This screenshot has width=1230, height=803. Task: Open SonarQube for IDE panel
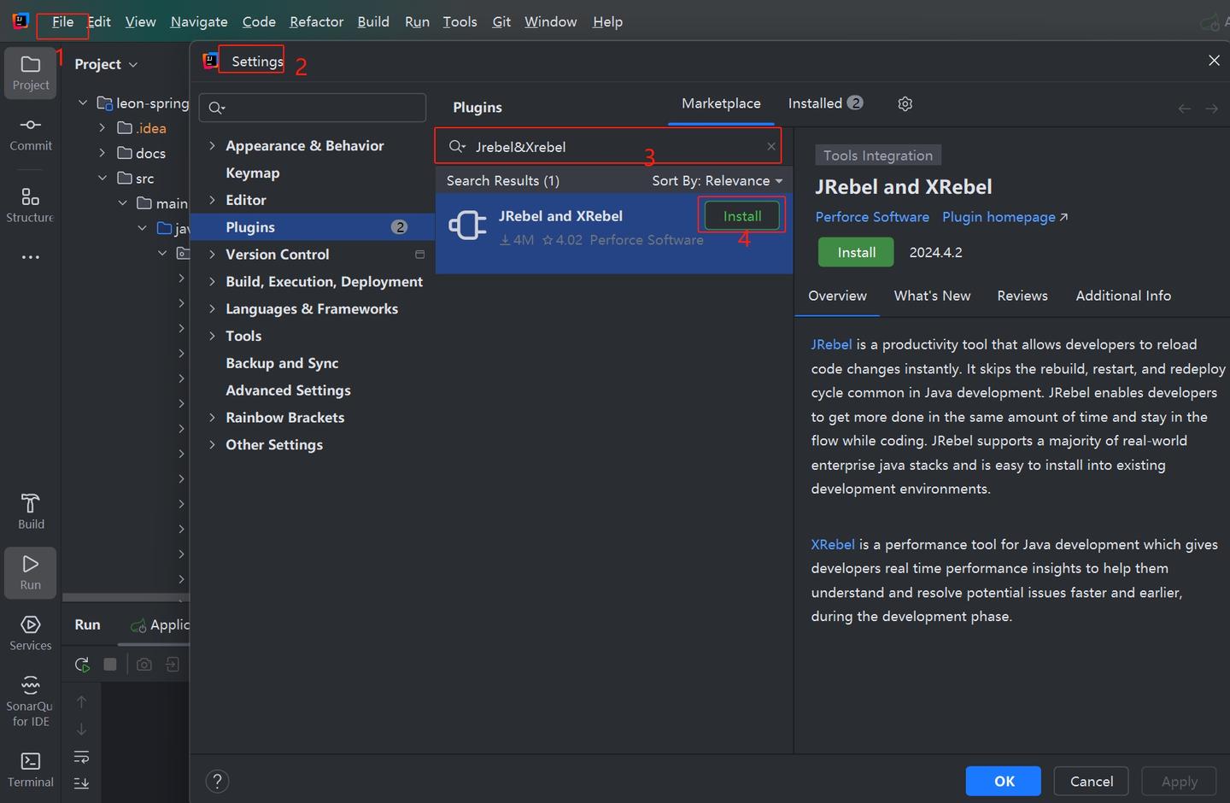(31, 700)
